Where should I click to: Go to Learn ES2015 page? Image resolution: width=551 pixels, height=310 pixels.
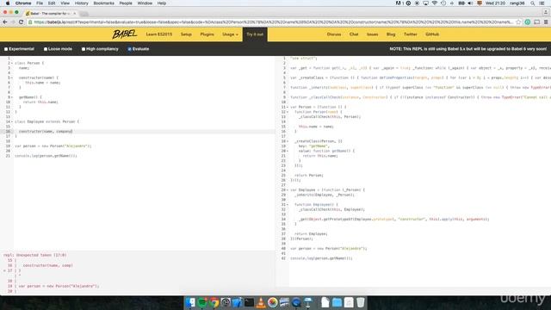pos(158,34)
